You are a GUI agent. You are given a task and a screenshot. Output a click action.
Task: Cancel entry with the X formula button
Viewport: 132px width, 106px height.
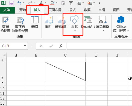coord(41,46)
